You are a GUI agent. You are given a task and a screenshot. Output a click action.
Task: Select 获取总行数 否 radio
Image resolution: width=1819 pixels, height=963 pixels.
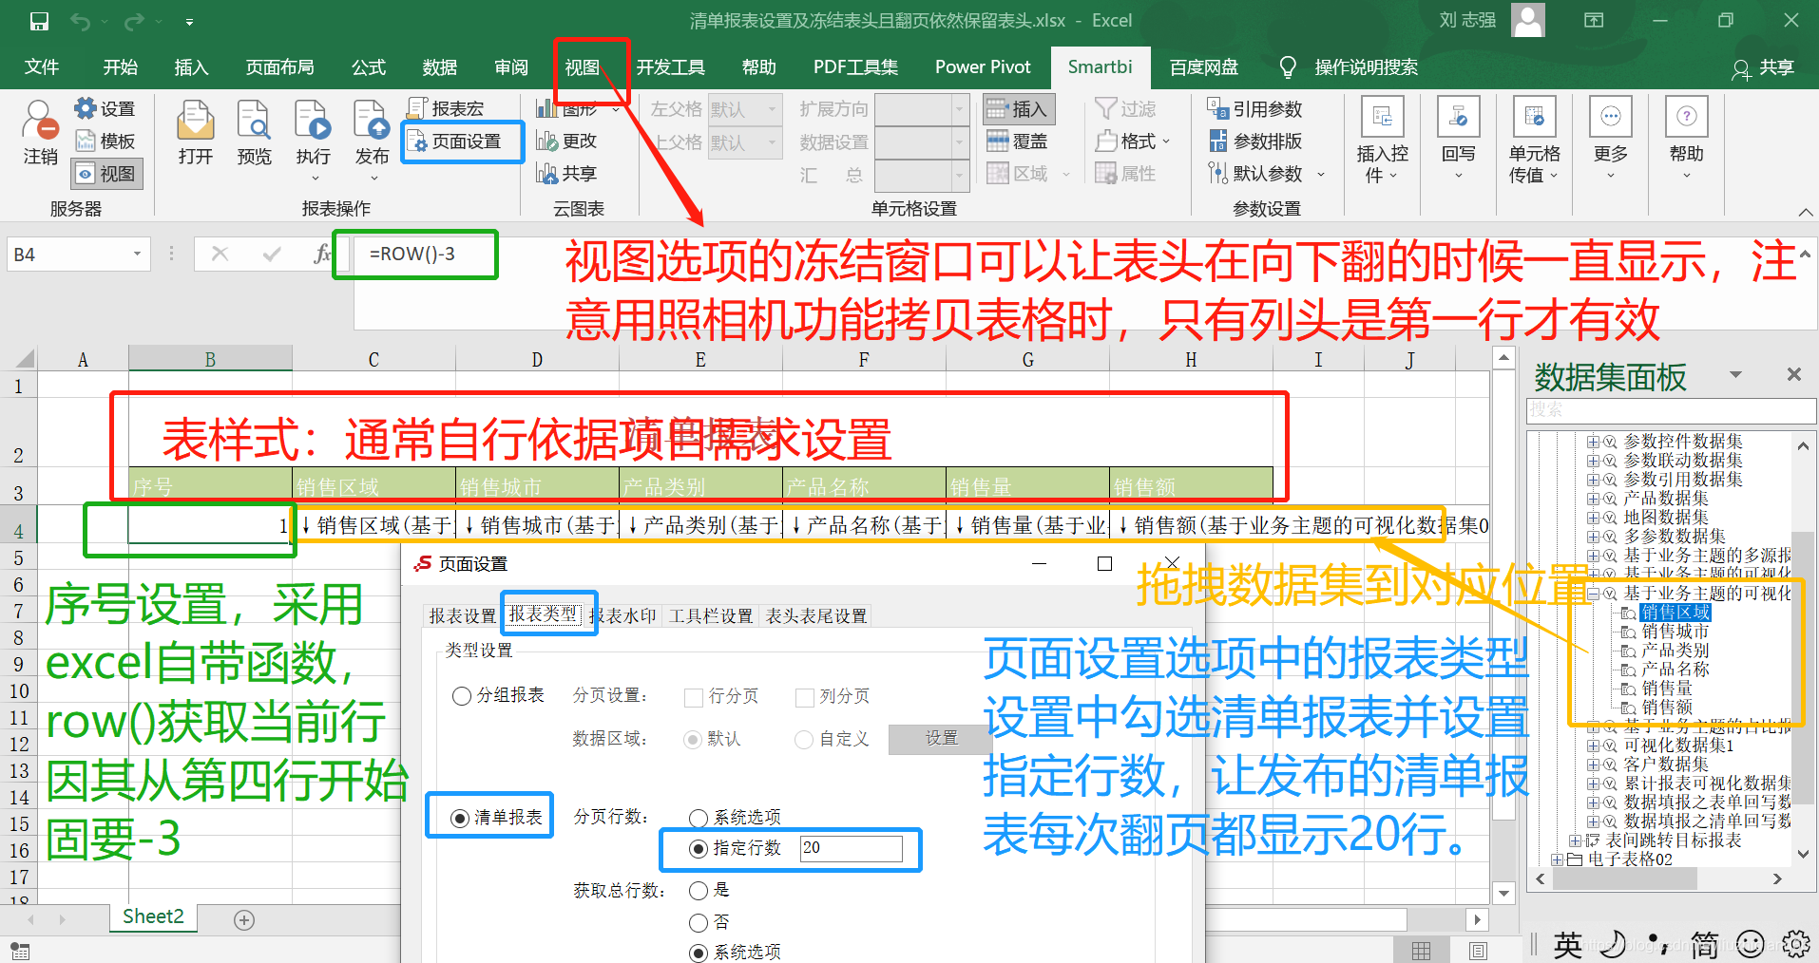699,922
